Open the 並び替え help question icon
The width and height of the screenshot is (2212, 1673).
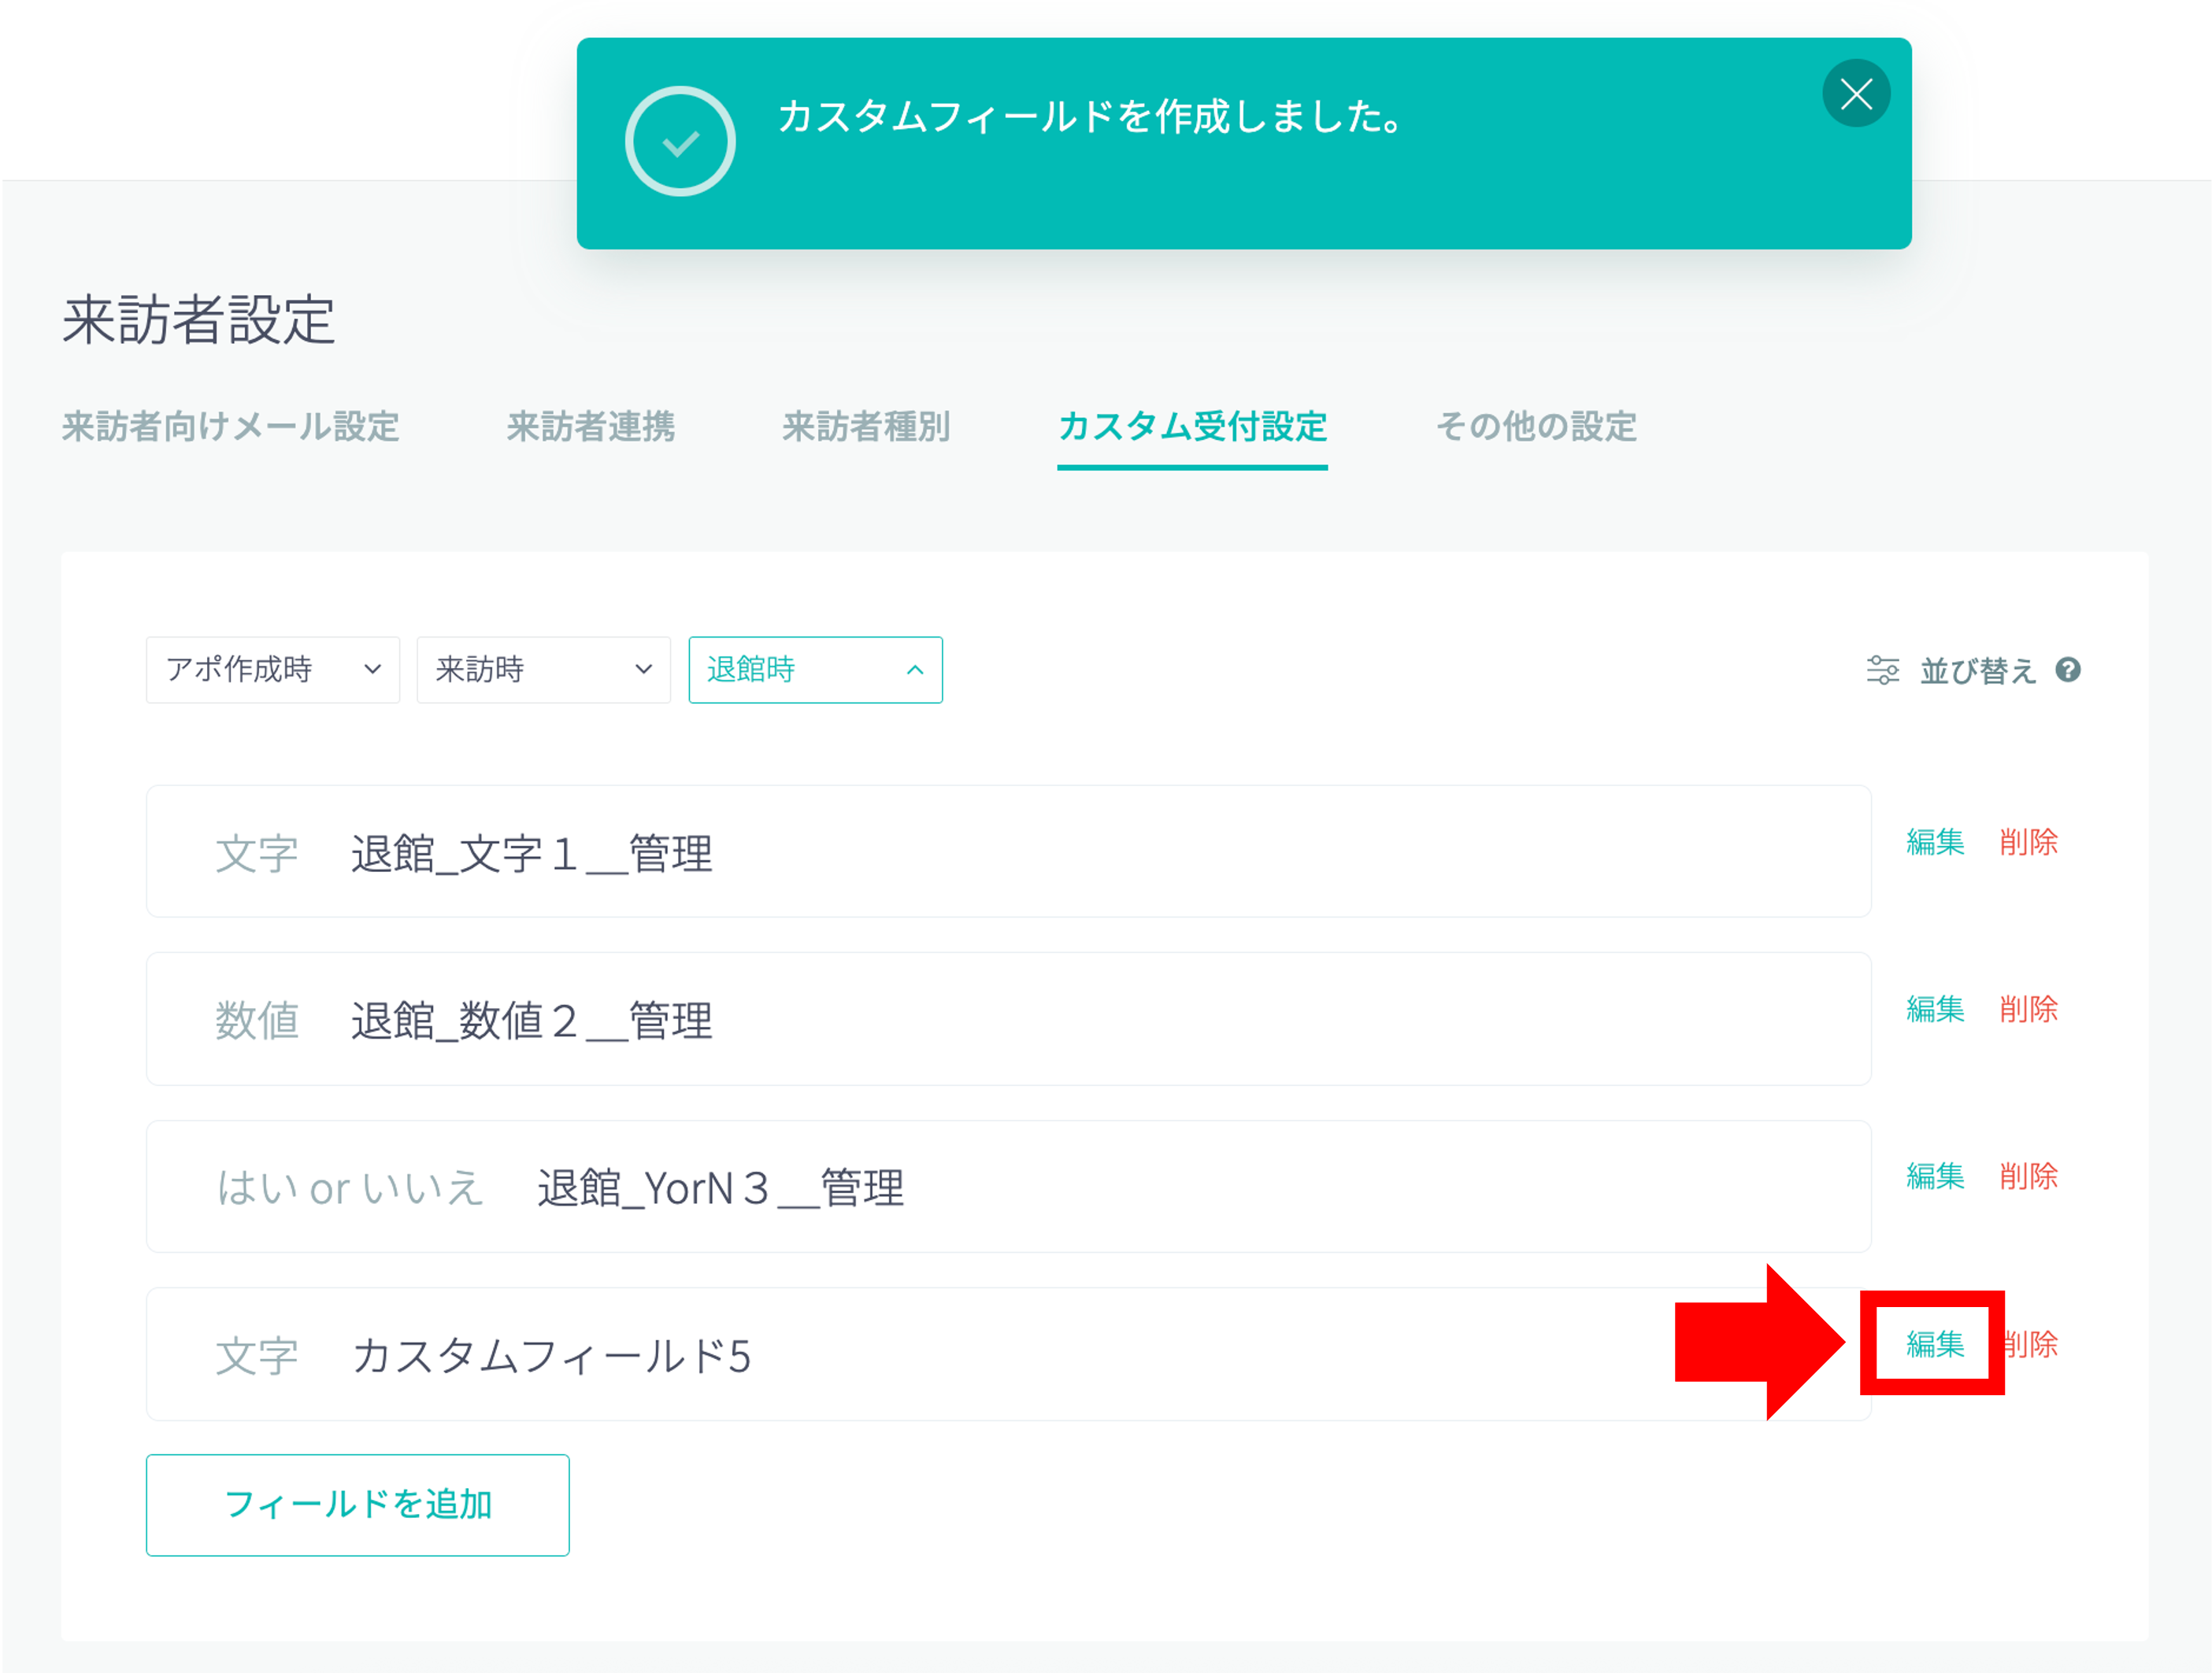coord(2068,670)
